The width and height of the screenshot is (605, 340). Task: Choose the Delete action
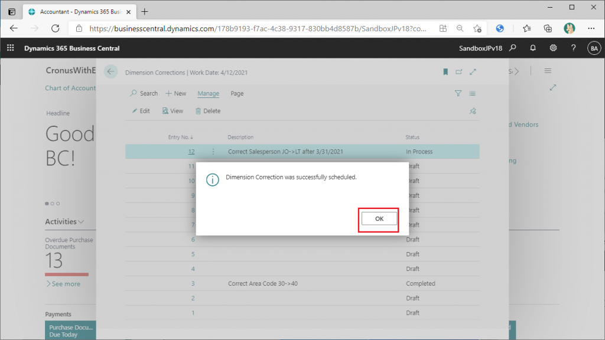click(208, 111)
